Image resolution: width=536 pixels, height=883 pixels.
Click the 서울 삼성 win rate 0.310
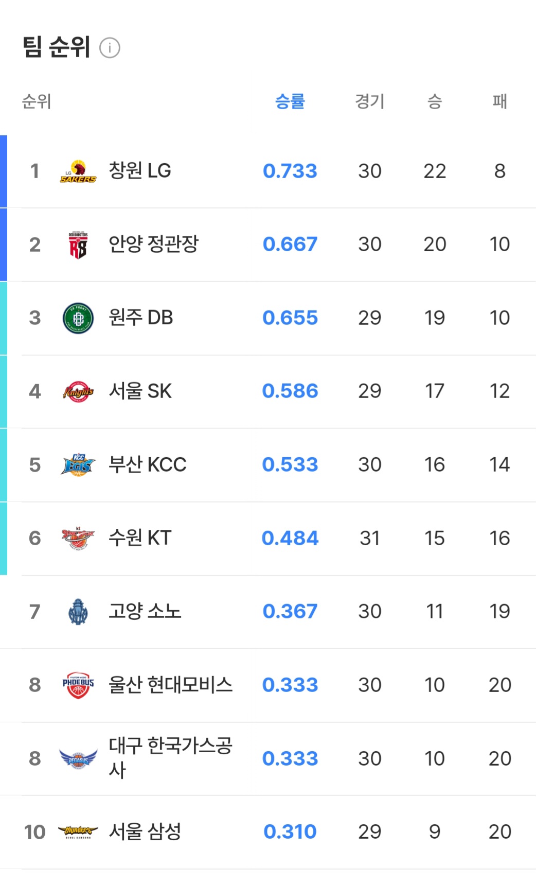[290, 832]
